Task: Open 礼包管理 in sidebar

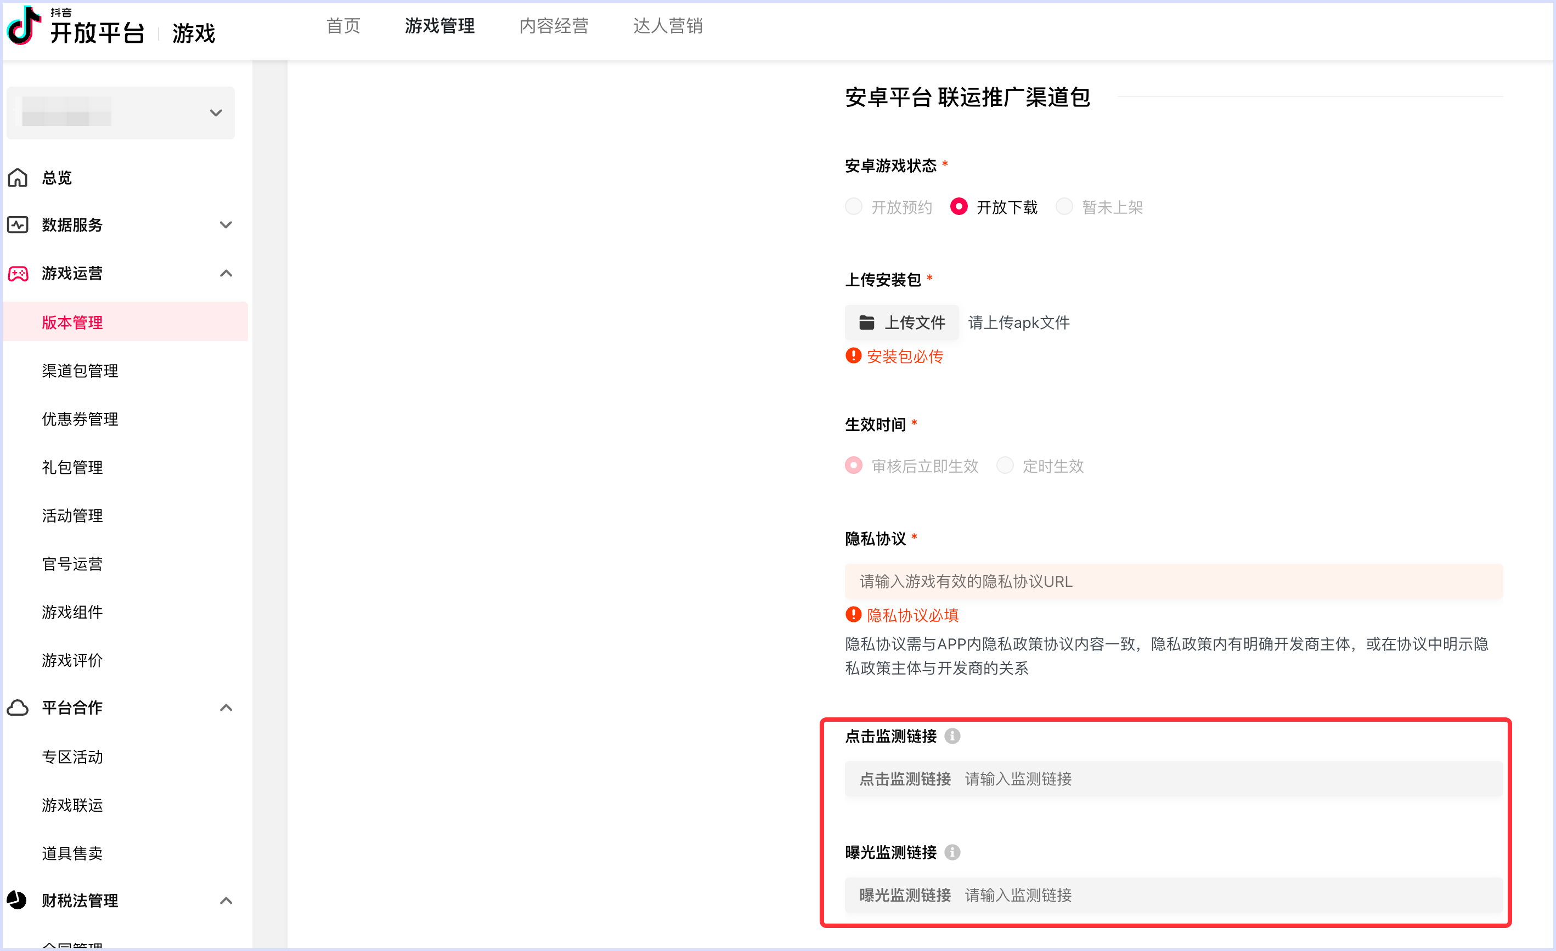Action: click(x=72, y=468)
